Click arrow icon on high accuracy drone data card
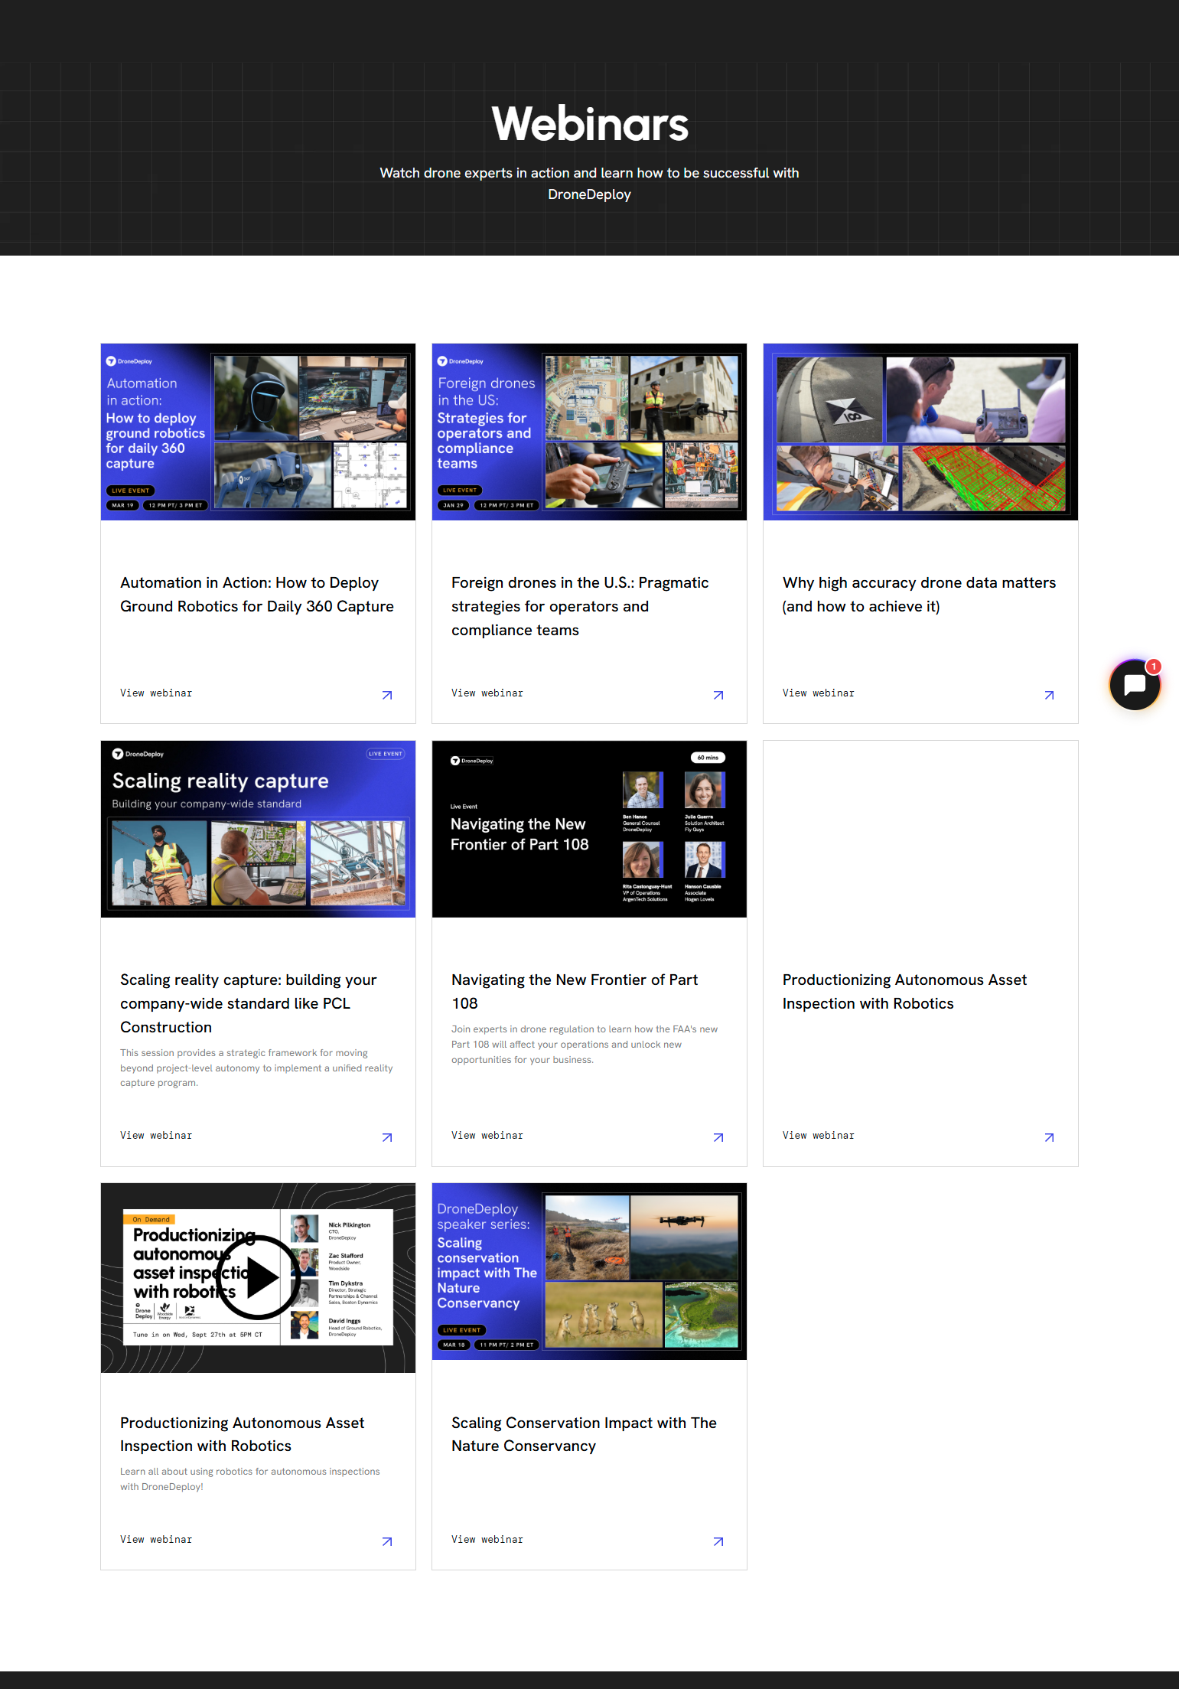1179x1689 pixels. pos(1050,695)
